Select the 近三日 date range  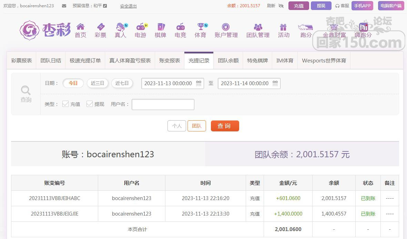point(98,83)
